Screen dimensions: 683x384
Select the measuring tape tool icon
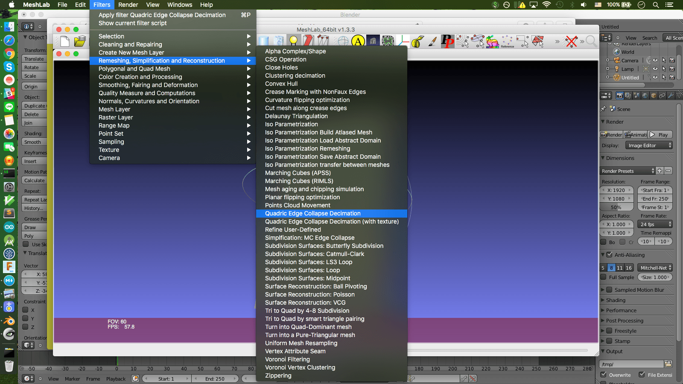pos(417,41)
